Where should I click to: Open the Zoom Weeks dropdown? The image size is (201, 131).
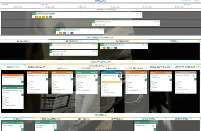[x=187, y=1]
